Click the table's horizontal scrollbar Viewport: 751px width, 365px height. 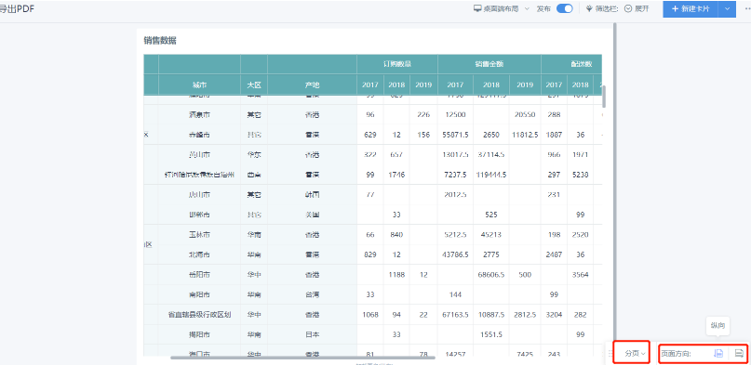tap(302, 357)
